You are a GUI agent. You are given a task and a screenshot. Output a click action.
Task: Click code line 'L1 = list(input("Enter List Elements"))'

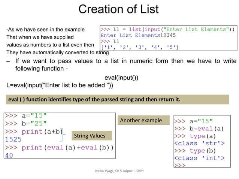167,29
